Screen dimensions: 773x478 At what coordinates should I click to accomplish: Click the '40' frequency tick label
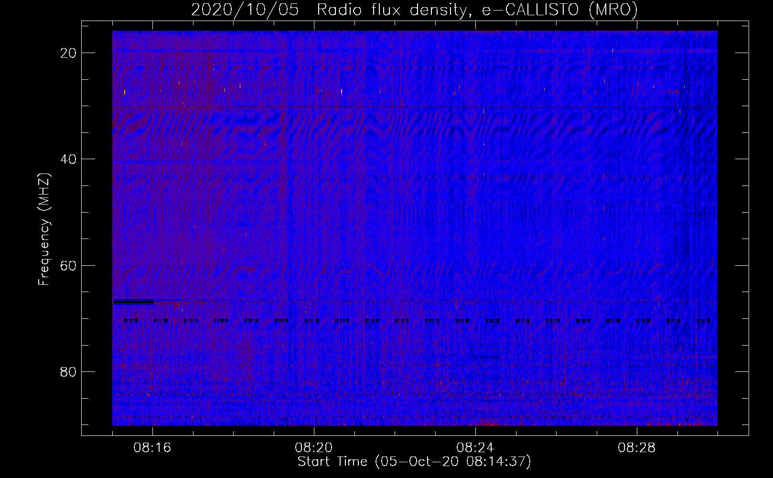click(x=69, y=159)
